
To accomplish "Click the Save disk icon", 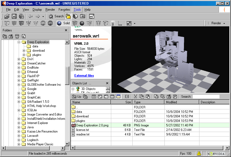I will [14, 16].
